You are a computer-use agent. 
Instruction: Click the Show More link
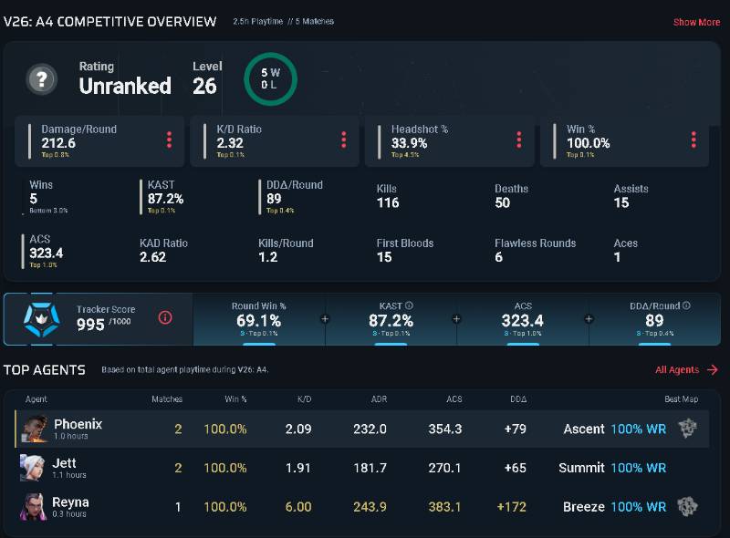696,22
